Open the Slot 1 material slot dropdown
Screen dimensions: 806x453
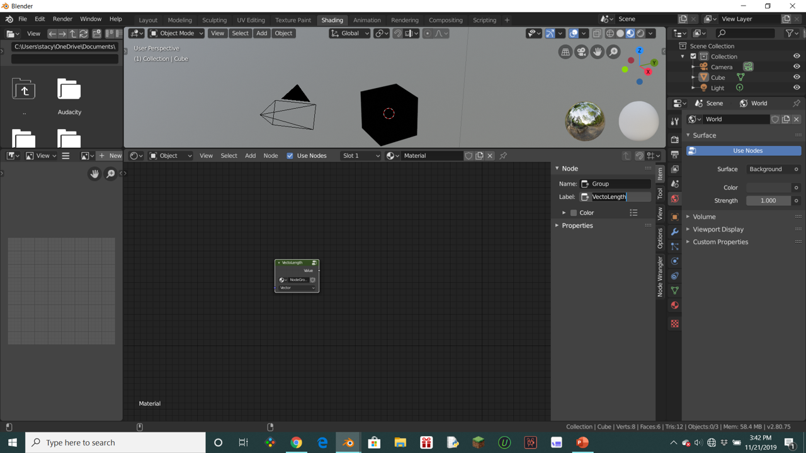pos(361,155)
